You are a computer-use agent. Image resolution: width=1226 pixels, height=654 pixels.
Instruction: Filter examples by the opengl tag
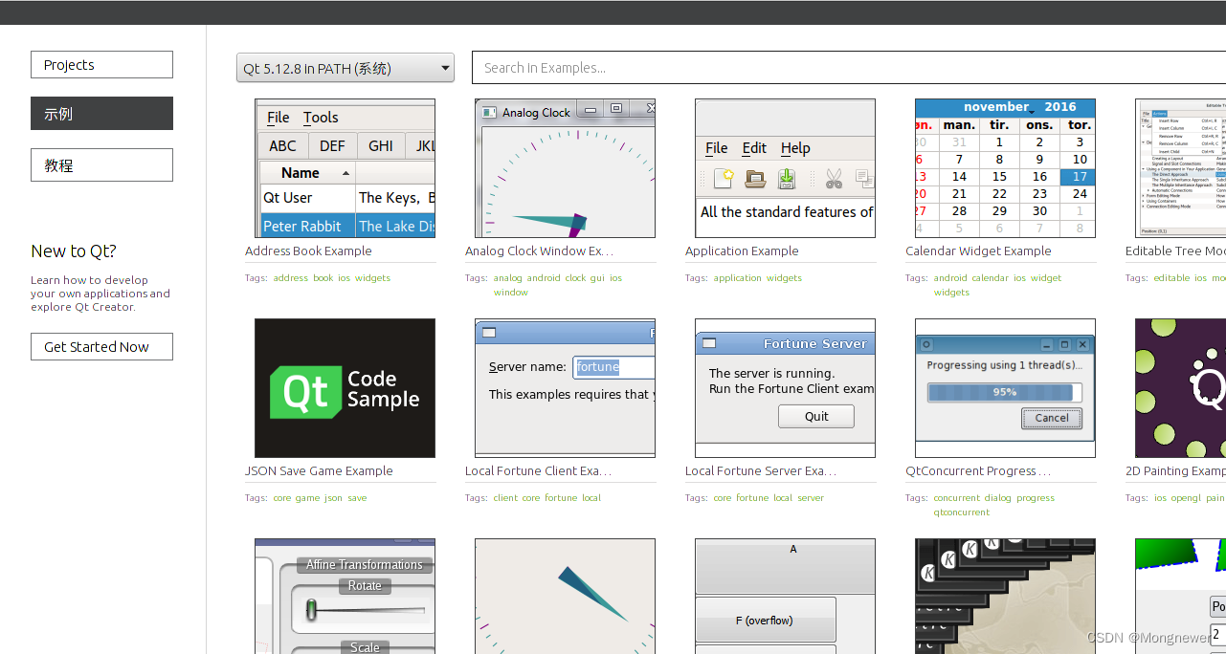(x=1188, y=497)
